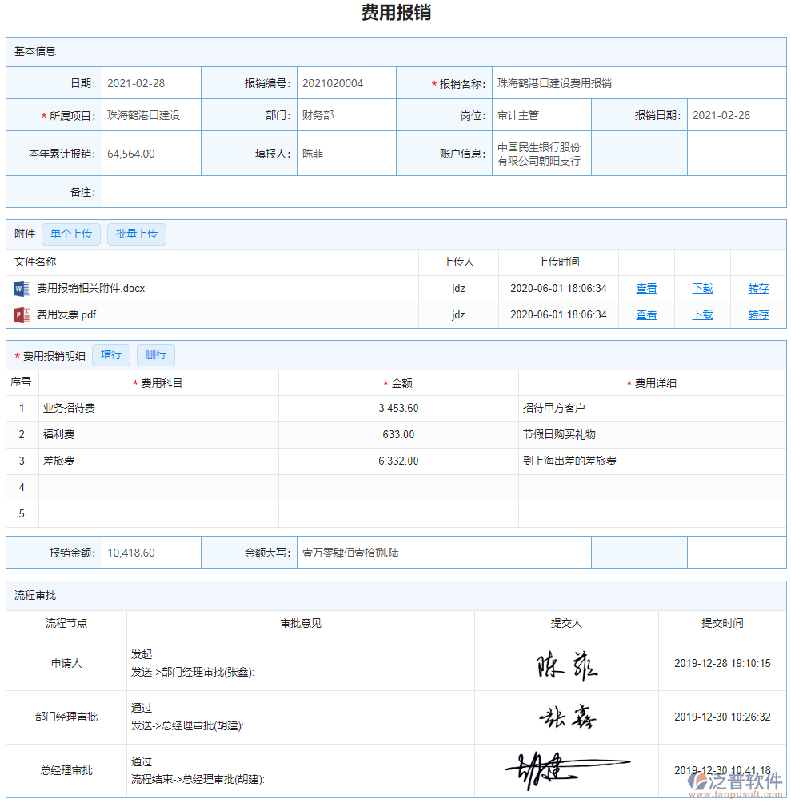The image size is (791, 807).
Task: Click the Word document icon beside 费用报销相关附件.docx
Action: (x=22, y=288)
